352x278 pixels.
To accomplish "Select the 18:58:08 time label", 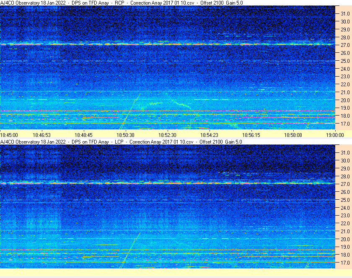I will click(293, 135).
